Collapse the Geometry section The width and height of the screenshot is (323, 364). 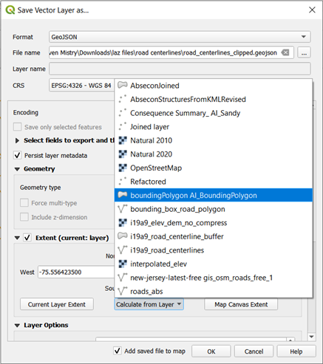(17, 169)
